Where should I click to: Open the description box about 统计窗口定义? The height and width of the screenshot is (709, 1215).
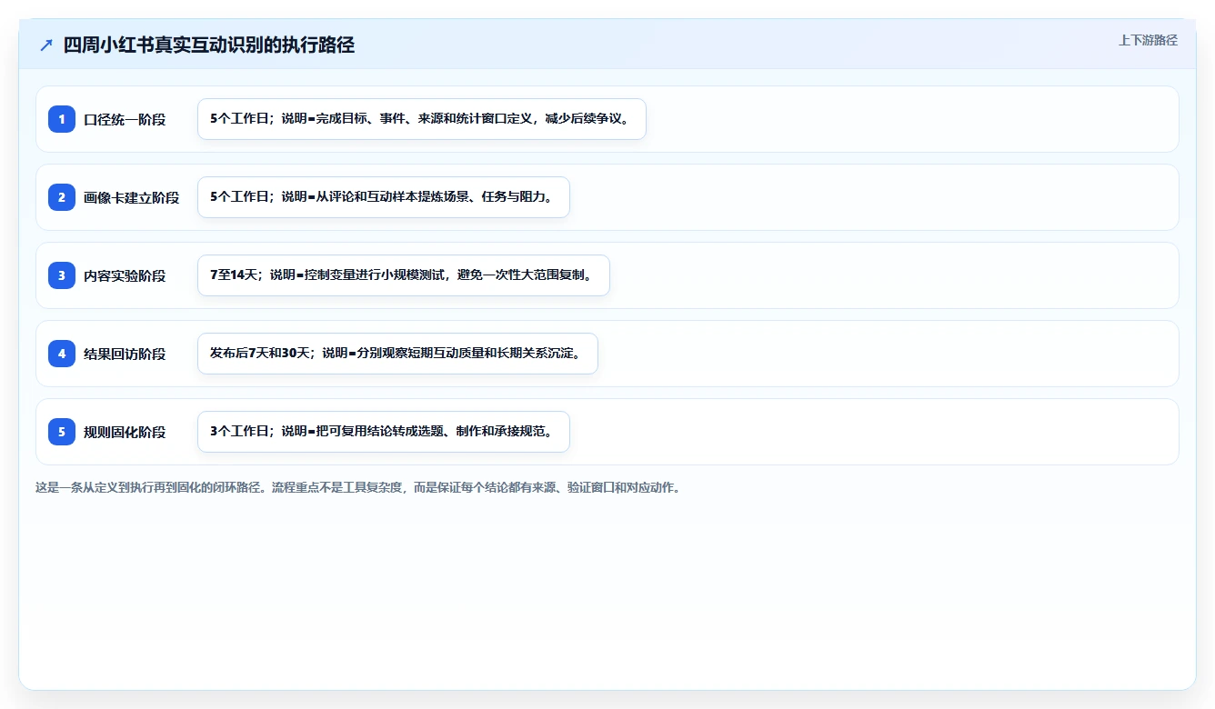coord(422,119)
